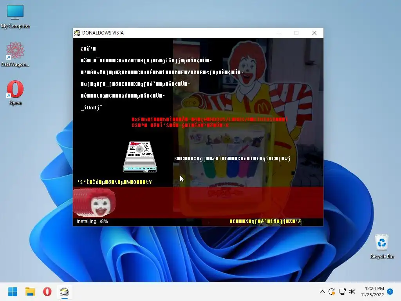Click the red installation progress bar
The height and width of the screenshot is (301, 401).
pyautogui.click(x=198, y=202)
